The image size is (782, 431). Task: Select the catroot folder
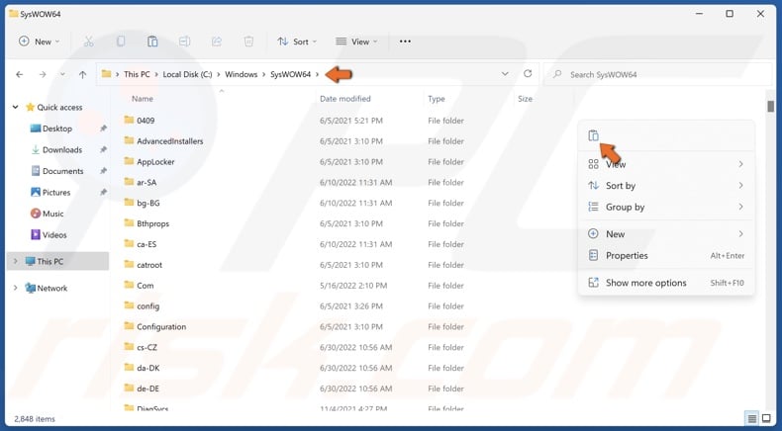coord(149,265)
